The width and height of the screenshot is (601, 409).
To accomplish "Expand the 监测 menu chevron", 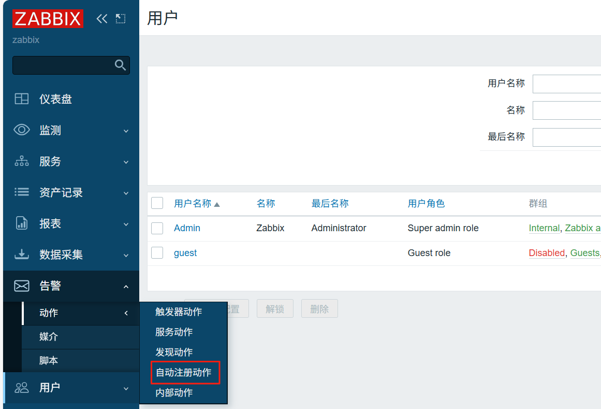I will point(126,131).
